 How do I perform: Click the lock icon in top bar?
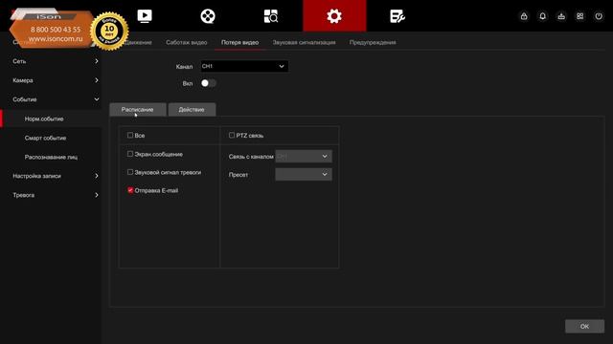[x=524, y=16]
